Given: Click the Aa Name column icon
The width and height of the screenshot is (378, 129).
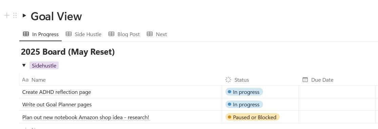Looking at the screenshot, I should (25, 80).
